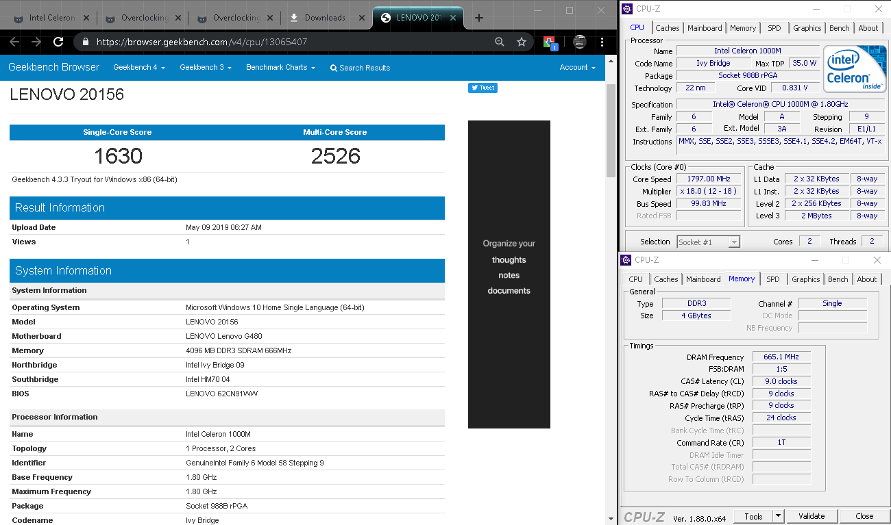Screen dimensions: 891x525
Task: Open SPD tab in top CPU-Z window
Action: pyautogui.click(x=774, y=28)
